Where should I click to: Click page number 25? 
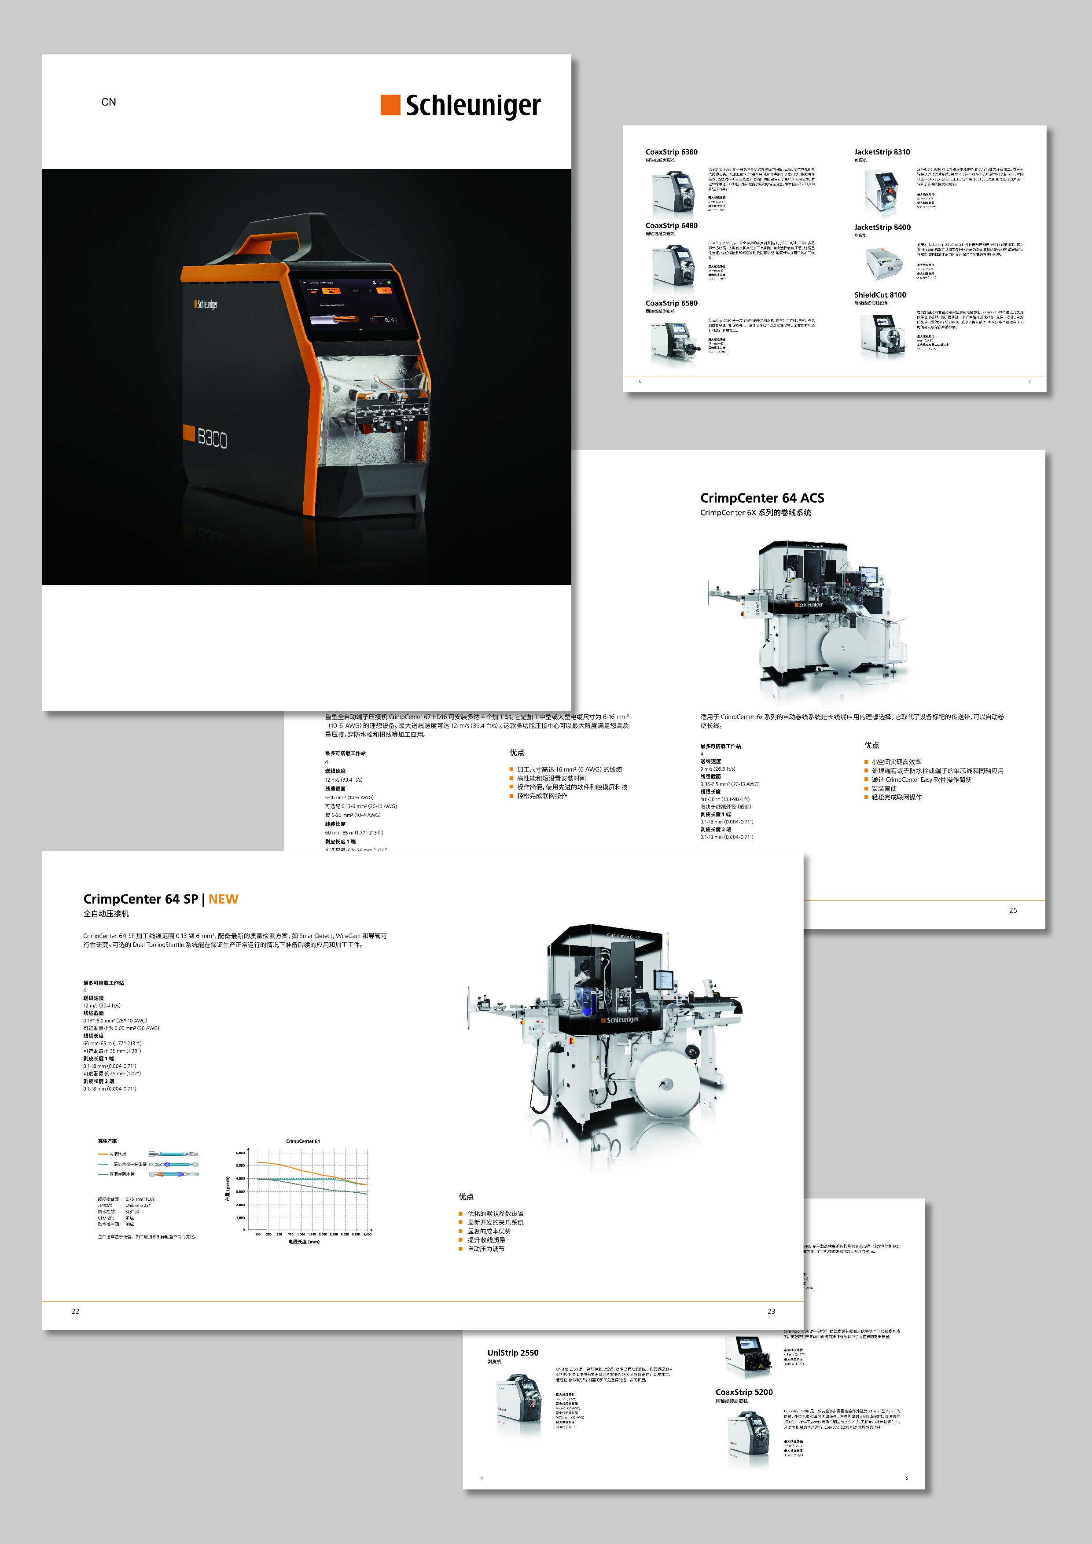tap(1013, 910)
